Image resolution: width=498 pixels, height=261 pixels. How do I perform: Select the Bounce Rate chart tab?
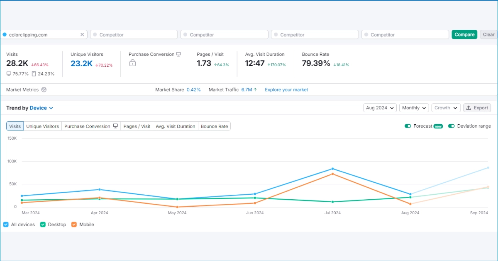click(214, 126)
